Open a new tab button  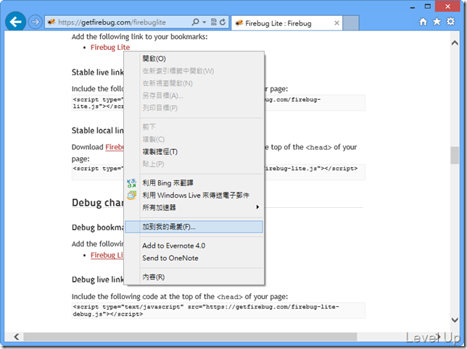pyautogui.click(x=350, y=23)
